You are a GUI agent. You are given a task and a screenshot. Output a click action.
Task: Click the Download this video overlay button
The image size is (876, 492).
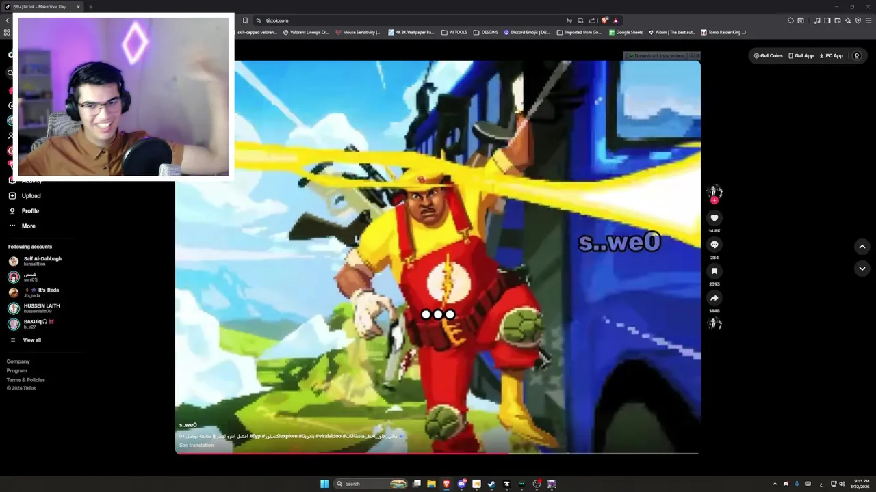[x=658, y=55]
